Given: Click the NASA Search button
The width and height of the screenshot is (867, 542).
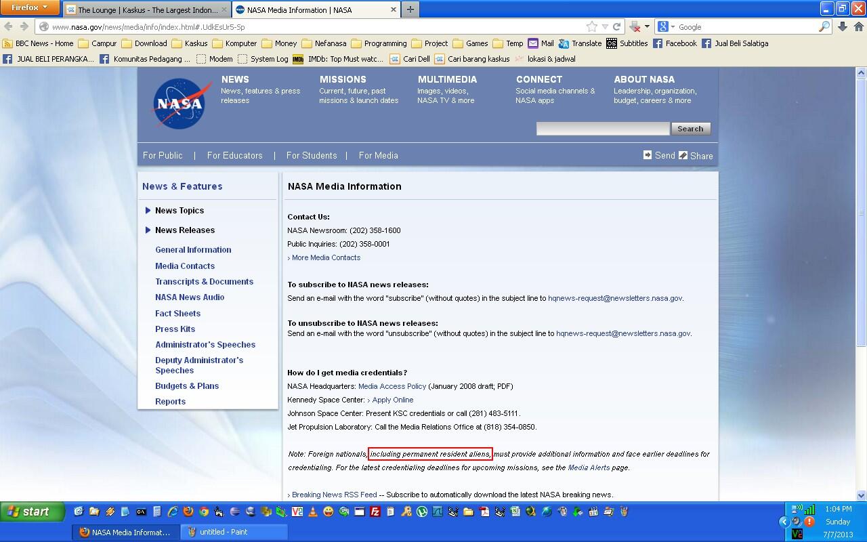Looking at the screenshot, I should [690, 129].
